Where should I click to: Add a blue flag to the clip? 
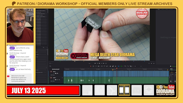point(118,66)
